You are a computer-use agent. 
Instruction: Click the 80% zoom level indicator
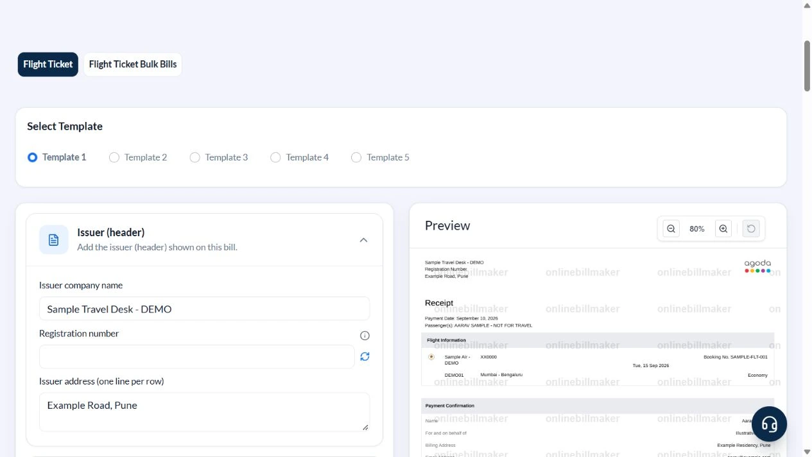click(697, 229)
